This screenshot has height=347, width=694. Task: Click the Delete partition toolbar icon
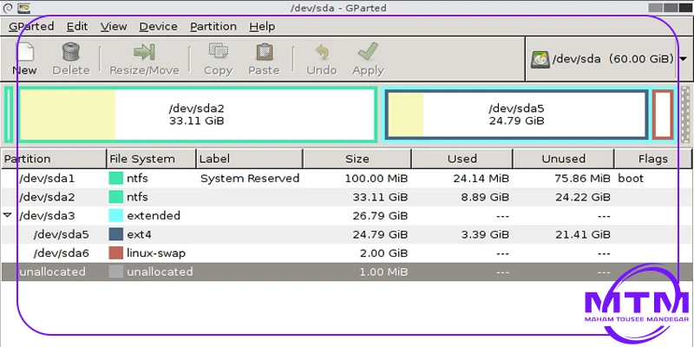point(71,54)
